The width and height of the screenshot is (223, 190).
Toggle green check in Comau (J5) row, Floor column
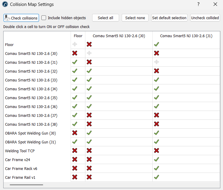tap(75, 97)
